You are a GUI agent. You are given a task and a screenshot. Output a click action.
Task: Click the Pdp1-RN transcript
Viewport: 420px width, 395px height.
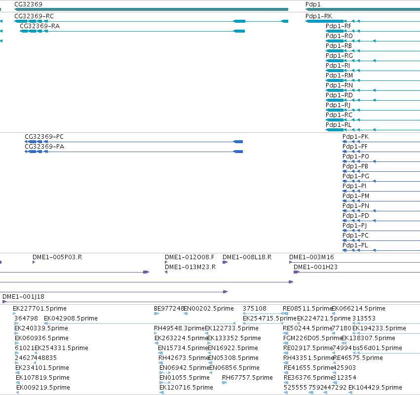(339, 85)
